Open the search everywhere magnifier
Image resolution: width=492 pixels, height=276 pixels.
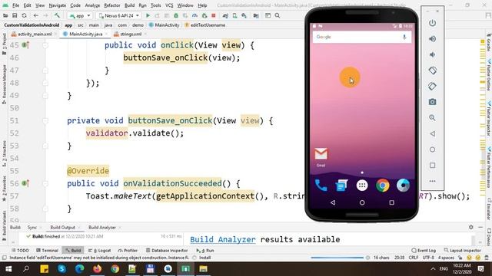[x=278, y=15]
